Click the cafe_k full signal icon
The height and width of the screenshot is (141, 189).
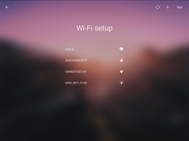pyautogui.click(x=122, y=49)
